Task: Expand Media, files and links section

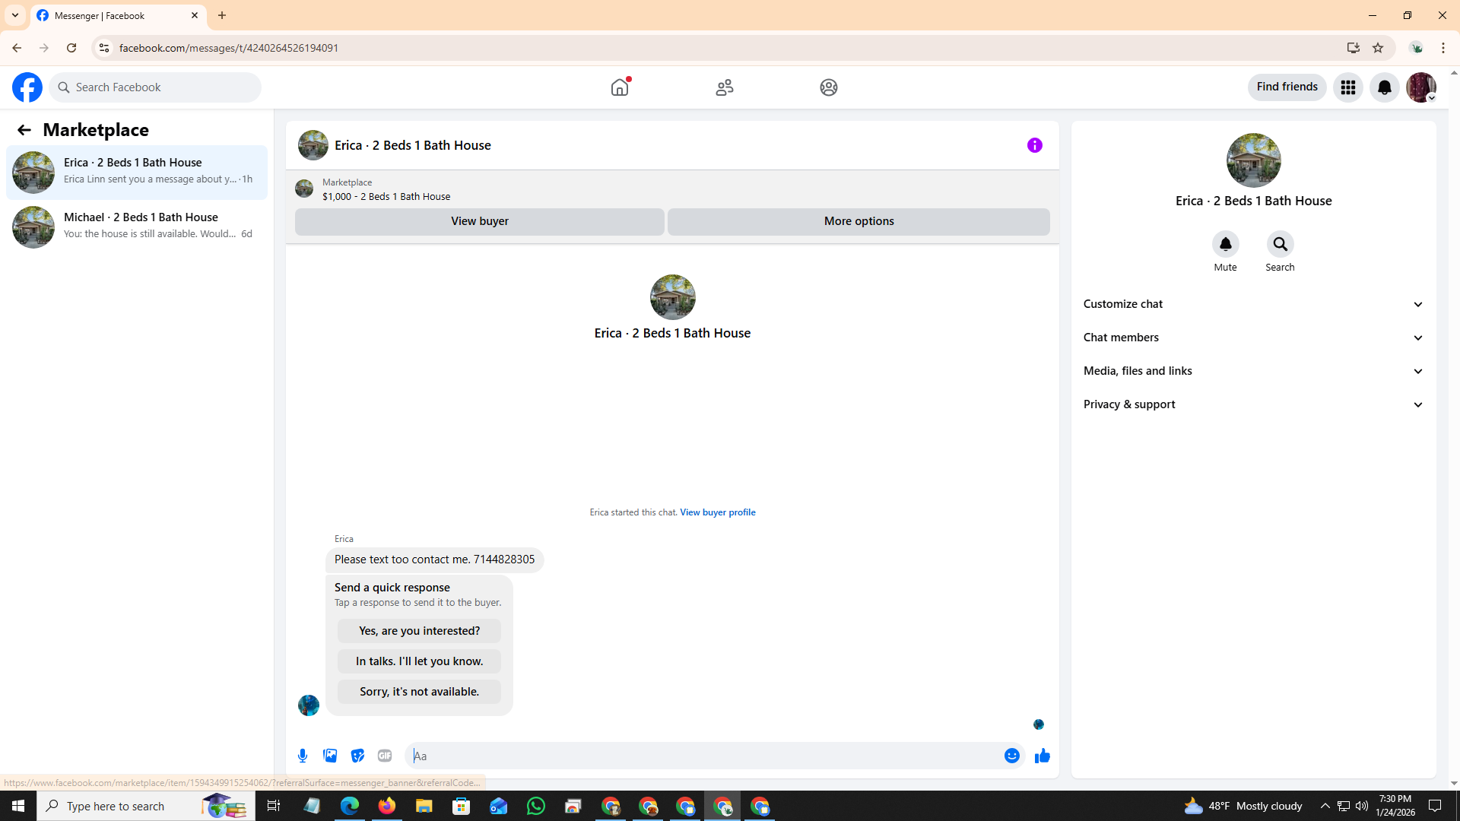Action: coord(1253,371)
